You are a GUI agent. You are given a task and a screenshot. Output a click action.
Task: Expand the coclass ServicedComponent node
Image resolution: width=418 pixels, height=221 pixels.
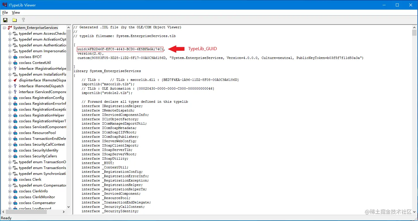pos(10,127)
